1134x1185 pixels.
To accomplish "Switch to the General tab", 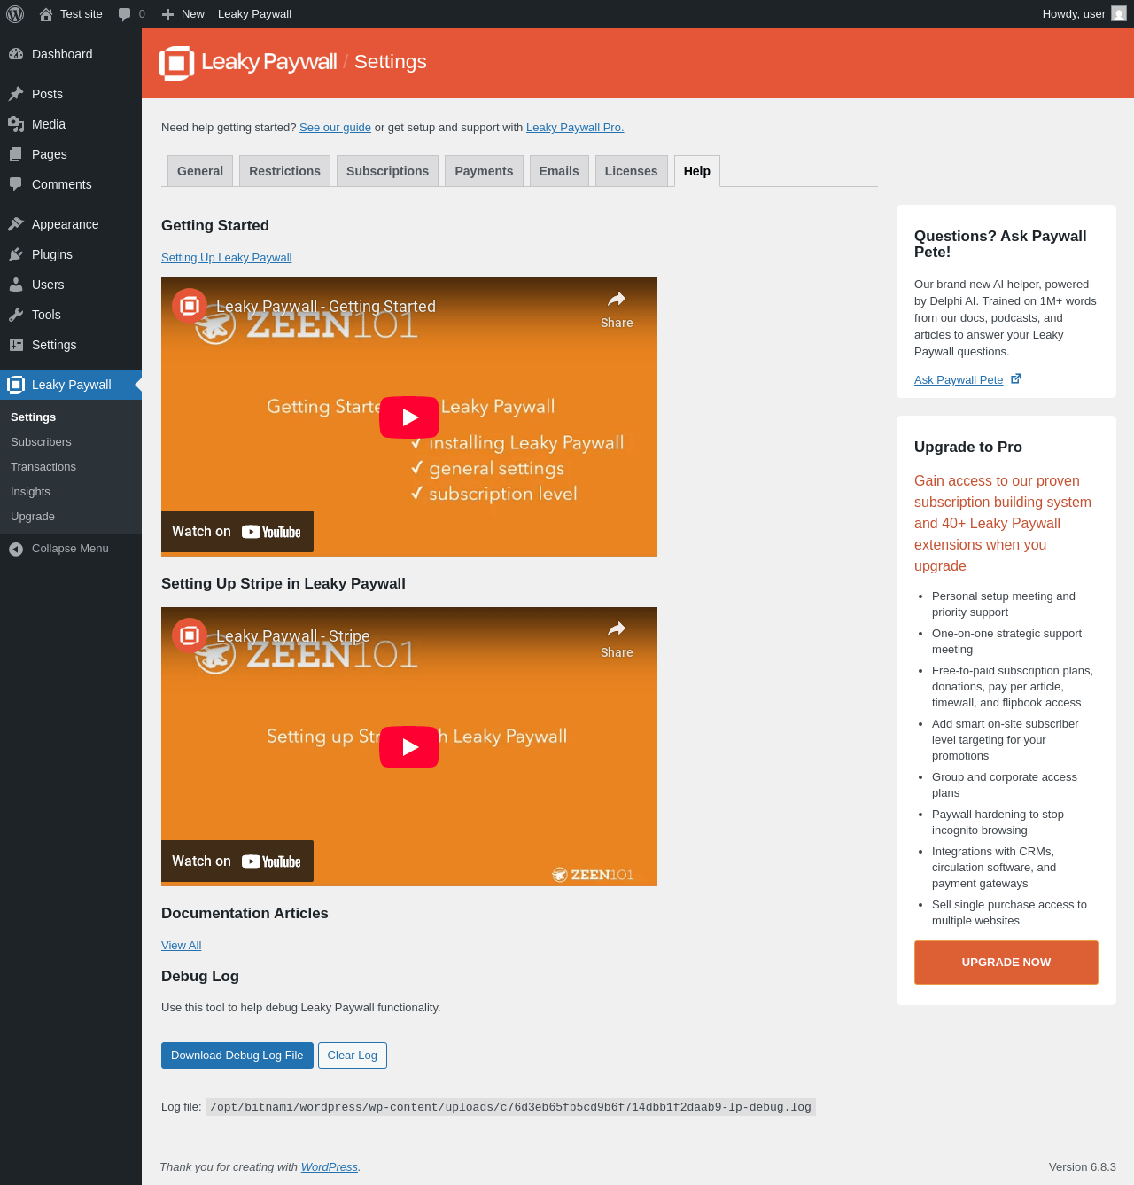I will [200, 171].
